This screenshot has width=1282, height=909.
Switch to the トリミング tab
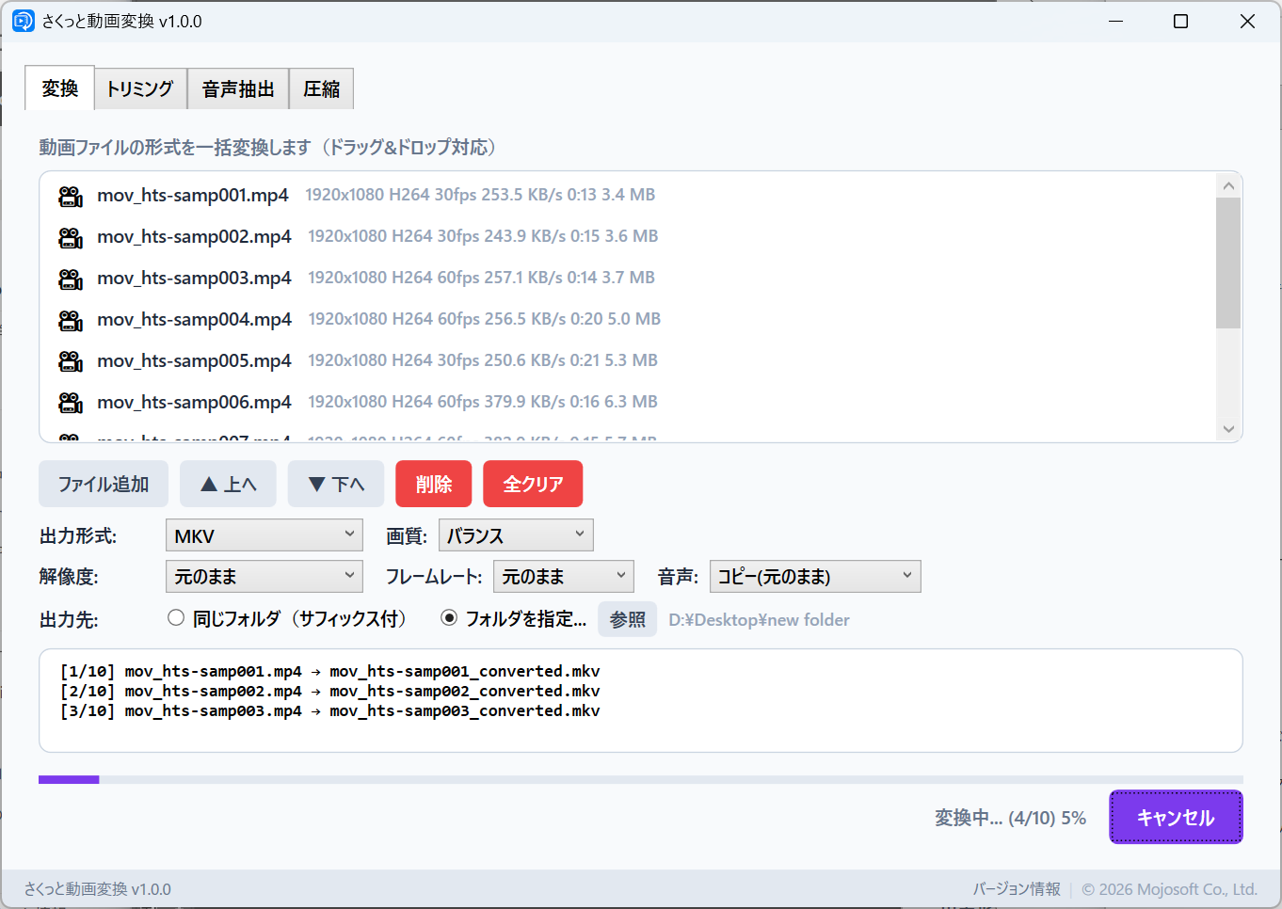click(140, 89)
